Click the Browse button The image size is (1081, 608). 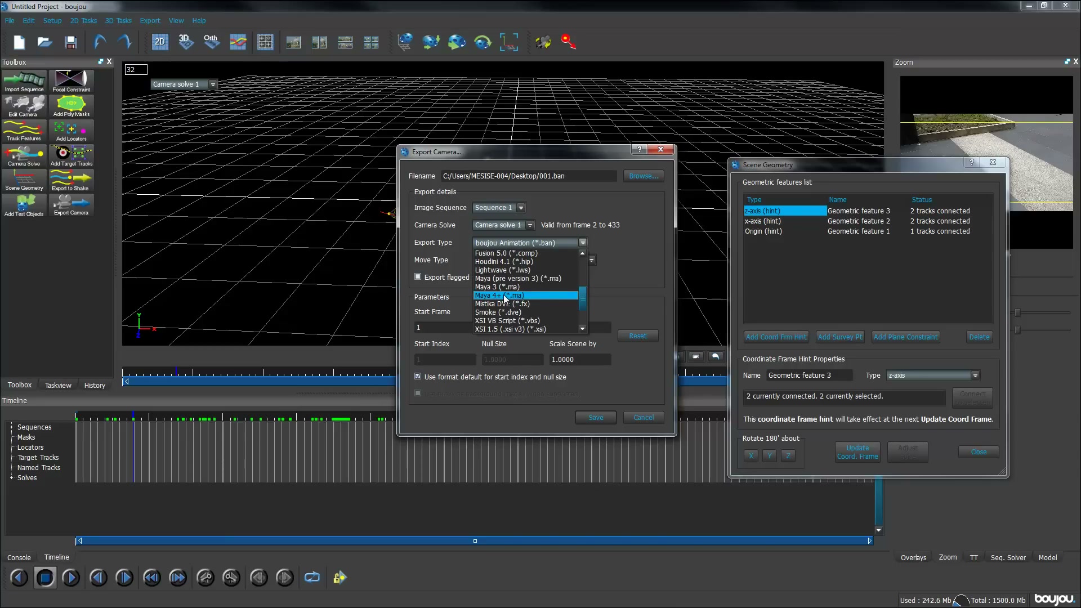click(644, 176)
